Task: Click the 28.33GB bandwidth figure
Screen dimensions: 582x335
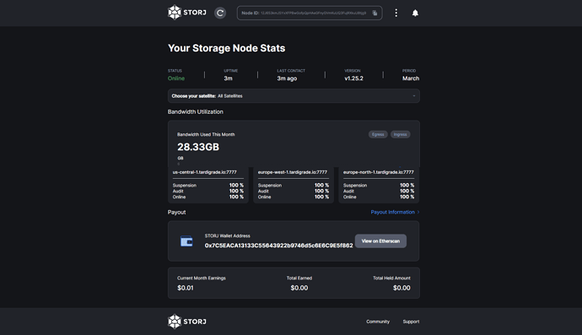Action: (198, 147)
